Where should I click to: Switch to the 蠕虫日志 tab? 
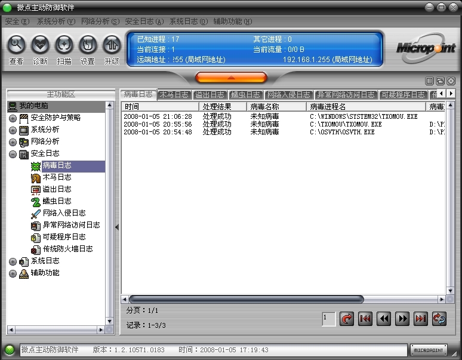coord(246,95)
